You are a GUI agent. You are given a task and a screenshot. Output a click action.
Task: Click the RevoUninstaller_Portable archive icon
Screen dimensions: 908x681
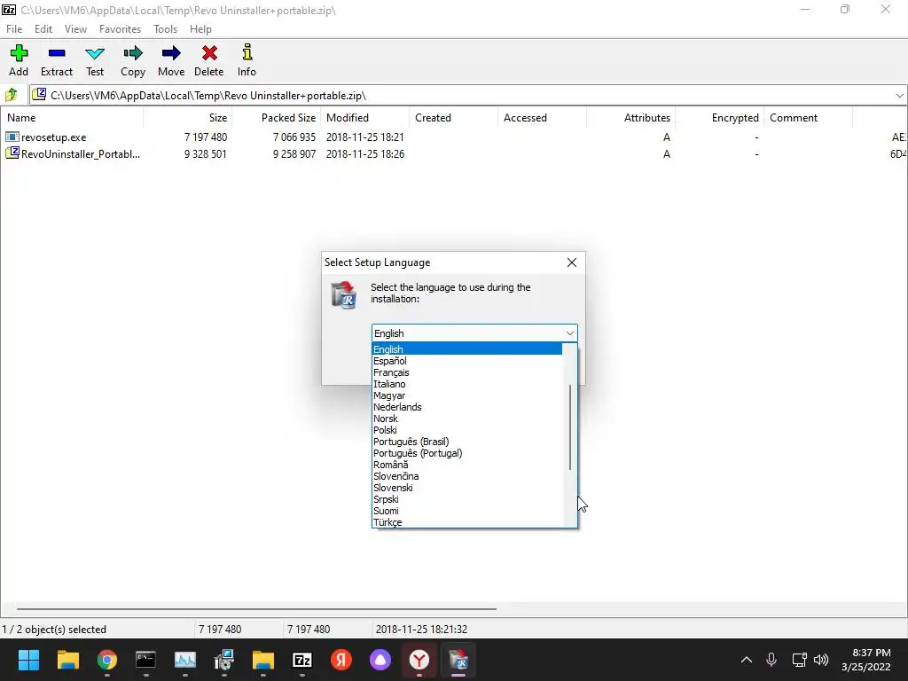[x=12, y=153]
